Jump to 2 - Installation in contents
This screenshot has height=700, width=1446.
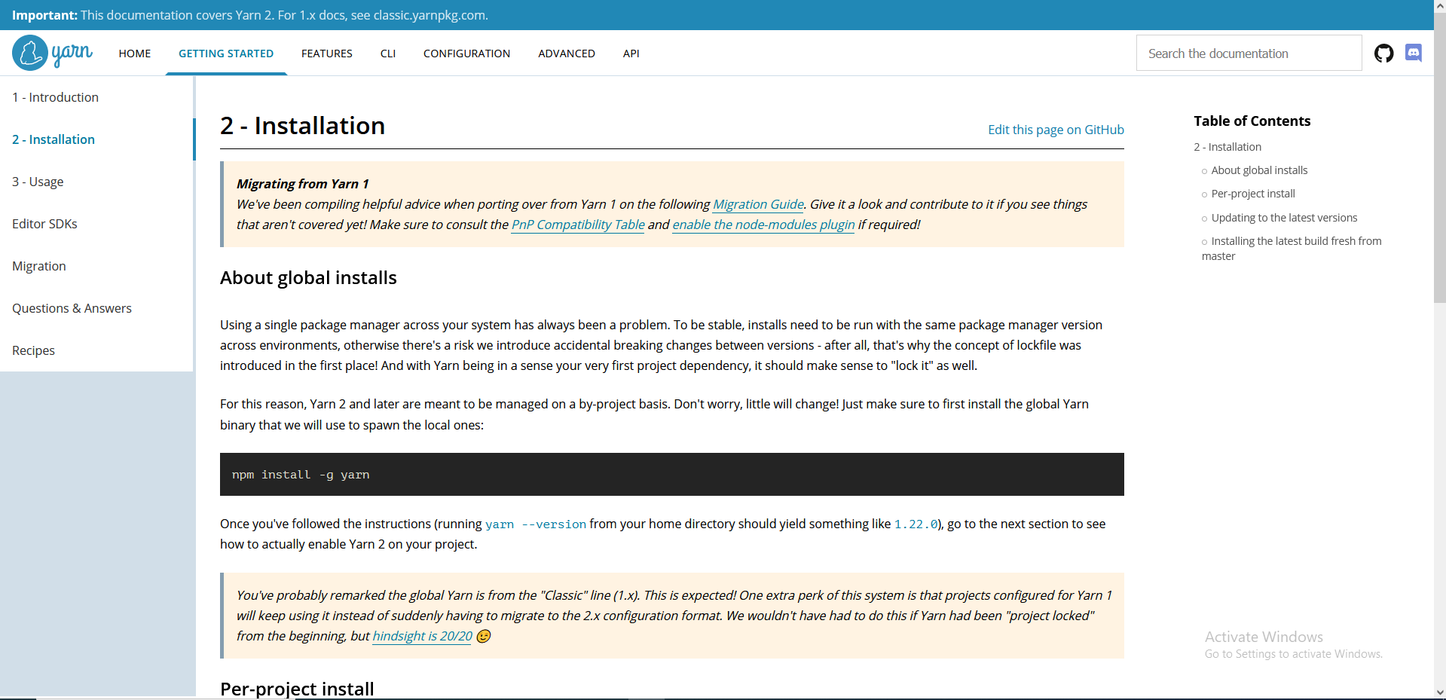[x=1227, y=147]
